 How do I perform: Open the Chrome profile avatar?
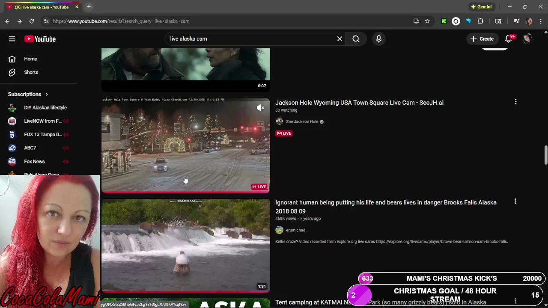point(529,21)
